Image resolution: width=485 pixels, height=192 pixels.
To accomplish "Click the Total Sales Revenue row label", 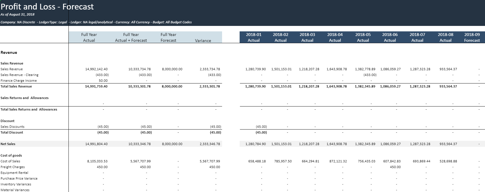I will coord(16,86).
